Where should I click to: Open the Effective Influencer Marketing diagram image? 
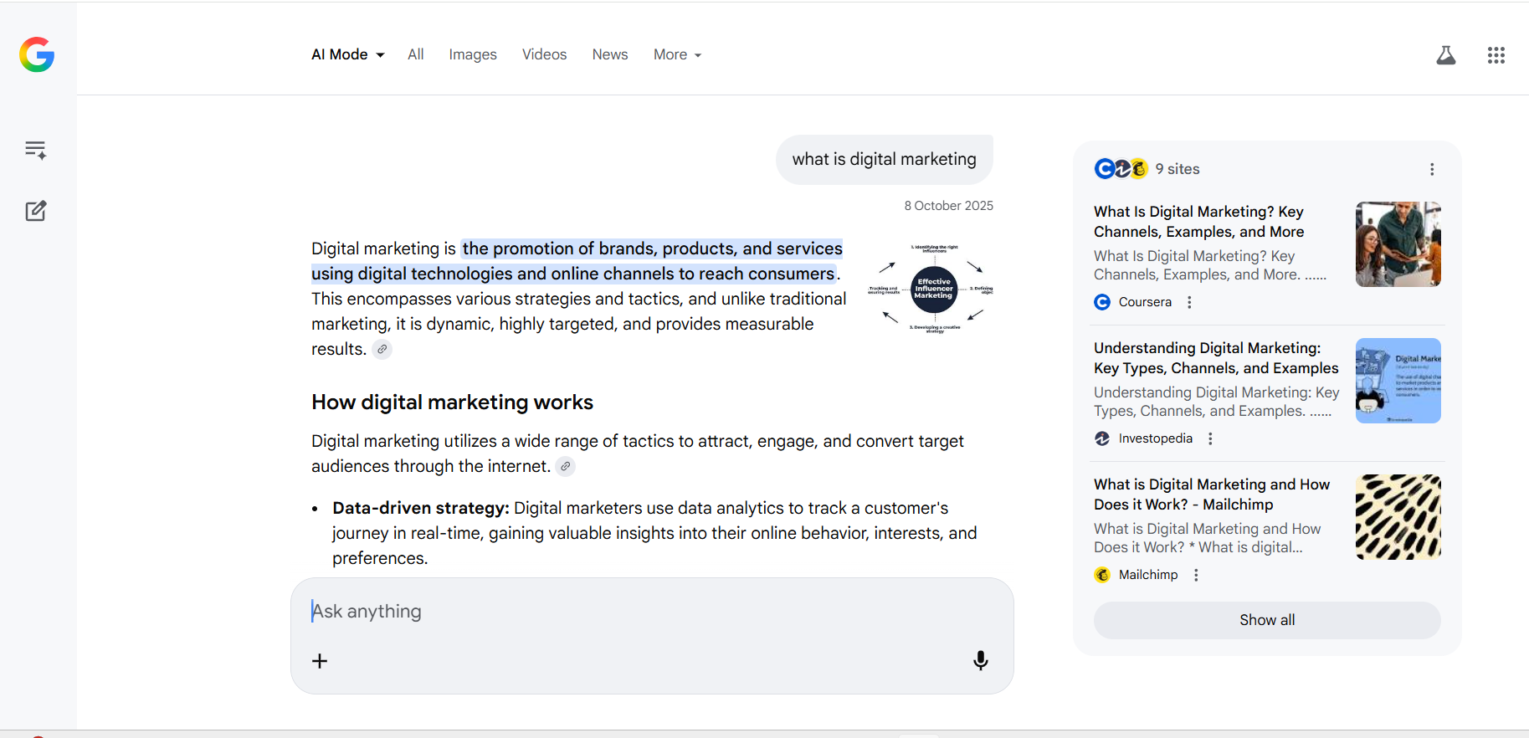tap(931, 290)
